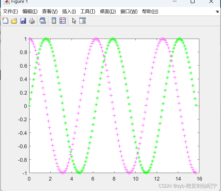Click the Link Plot toolbar icon

click(43, 21)
